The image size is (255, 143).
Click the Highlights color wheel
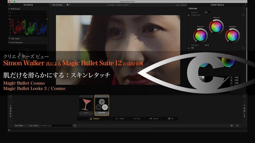[x=232, y=36]
